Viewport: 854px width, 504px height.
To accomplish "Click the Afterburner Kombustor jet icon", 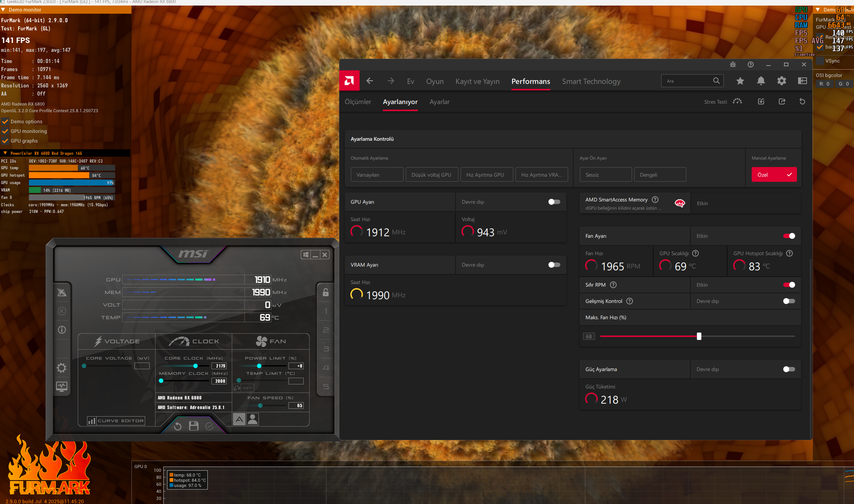I will [x=62, y=293].
